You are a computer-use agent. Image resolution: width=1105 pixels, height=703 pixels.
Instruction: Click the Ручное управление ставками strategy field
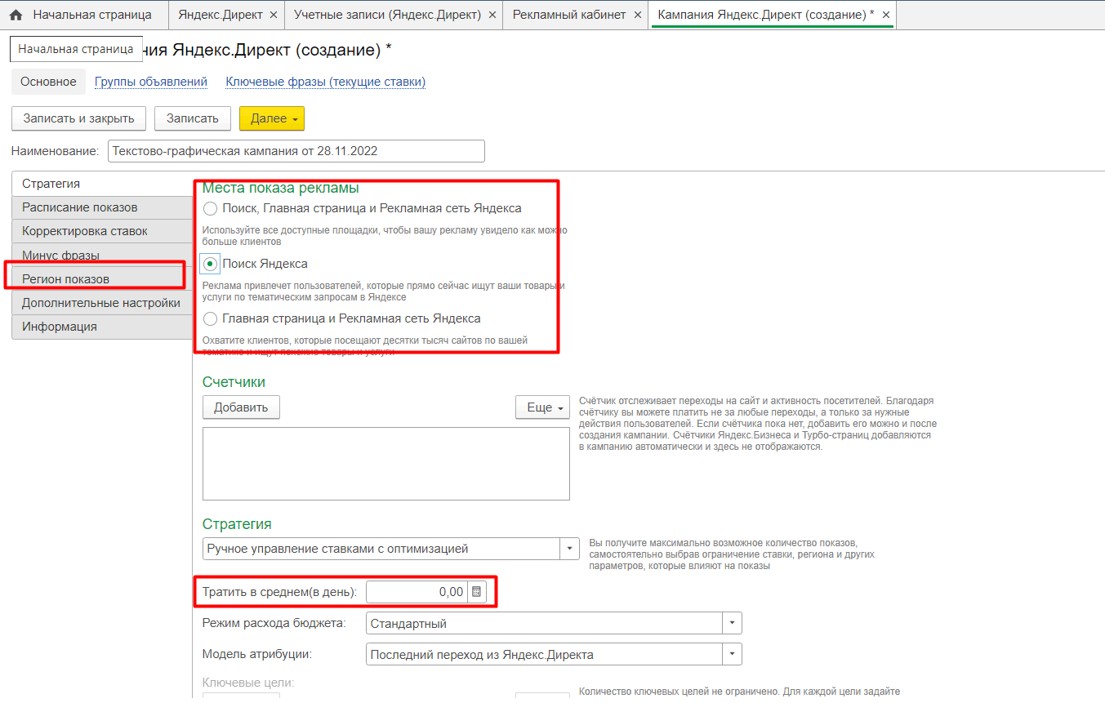381,549
